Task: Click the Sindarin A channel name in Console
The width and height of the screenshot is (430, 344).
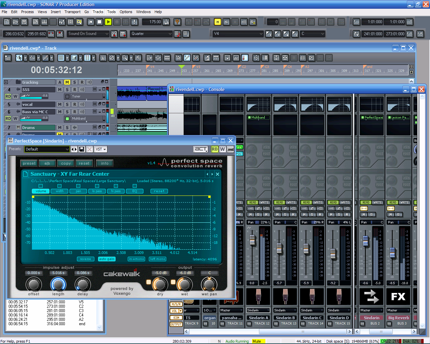Action: tap(258, 318)
